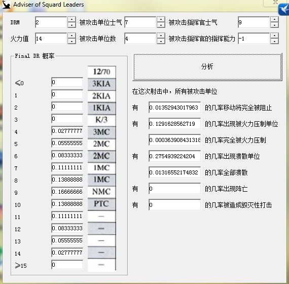The image size is (289, 284).
Task: Decrease 火力值 with the down arrow
Action: coord(71,41)
